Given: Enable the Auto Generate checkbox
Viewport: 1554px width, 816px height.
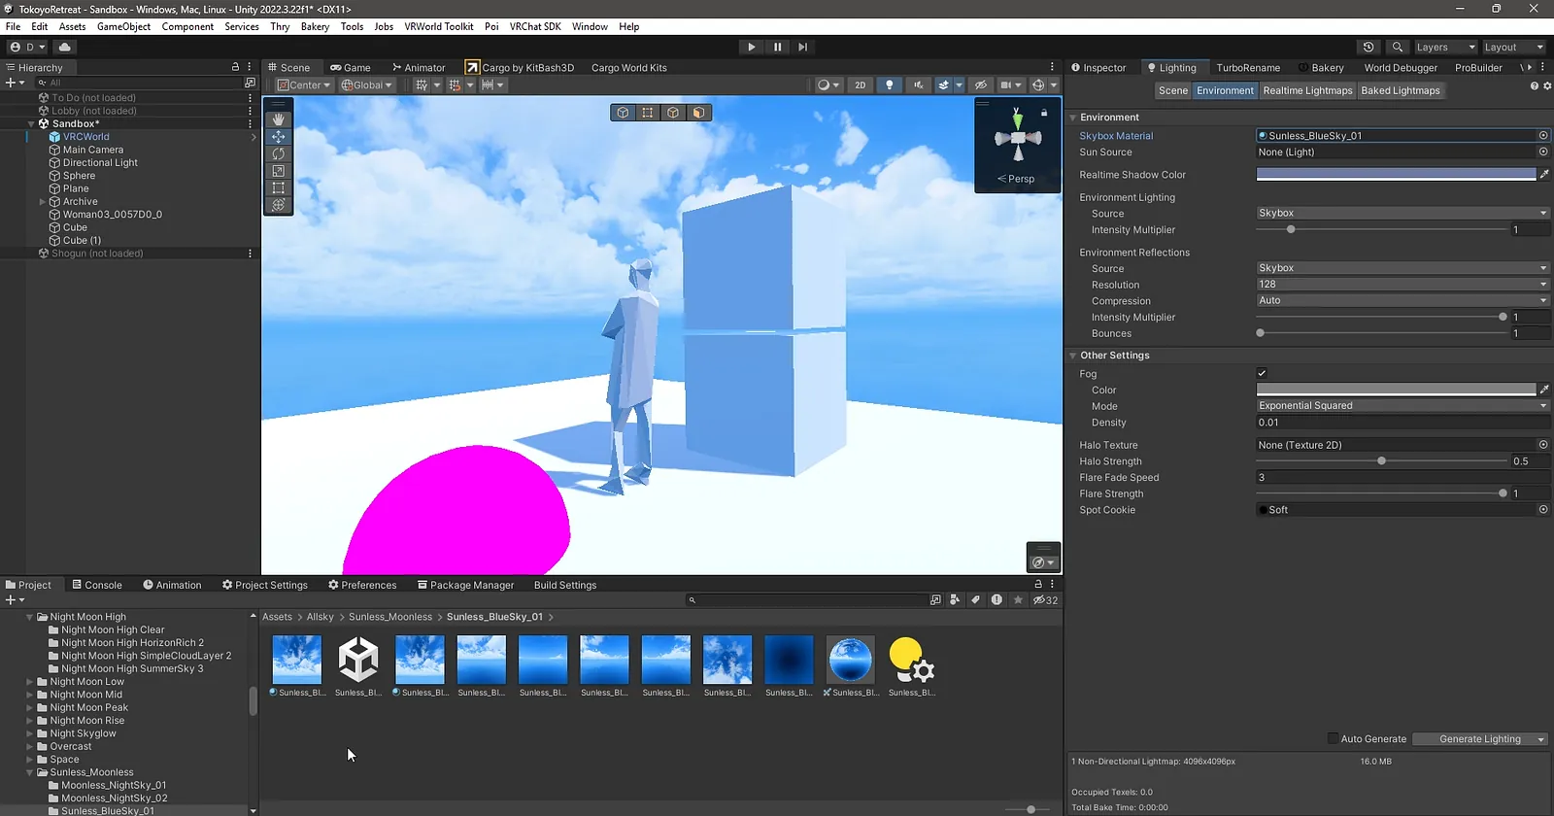Looking at the screenshot, I should [x=1333, y=738].
